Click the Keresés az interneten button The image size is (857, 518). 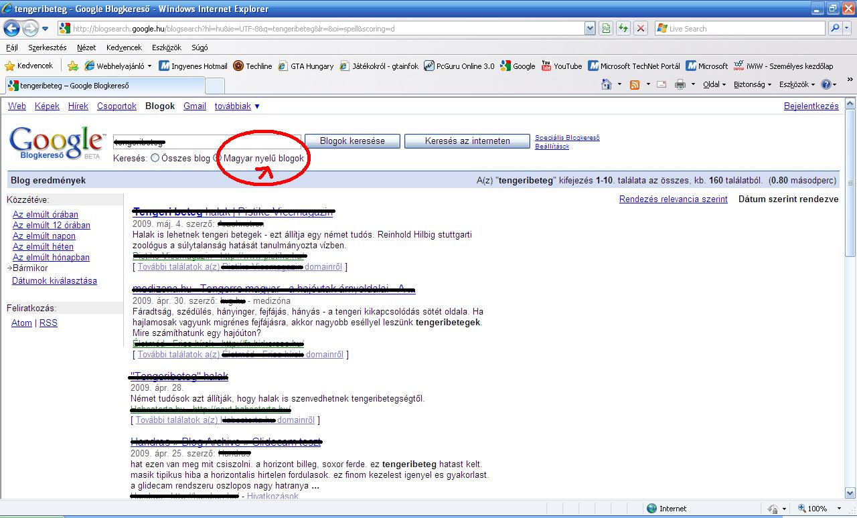point(467,141)
